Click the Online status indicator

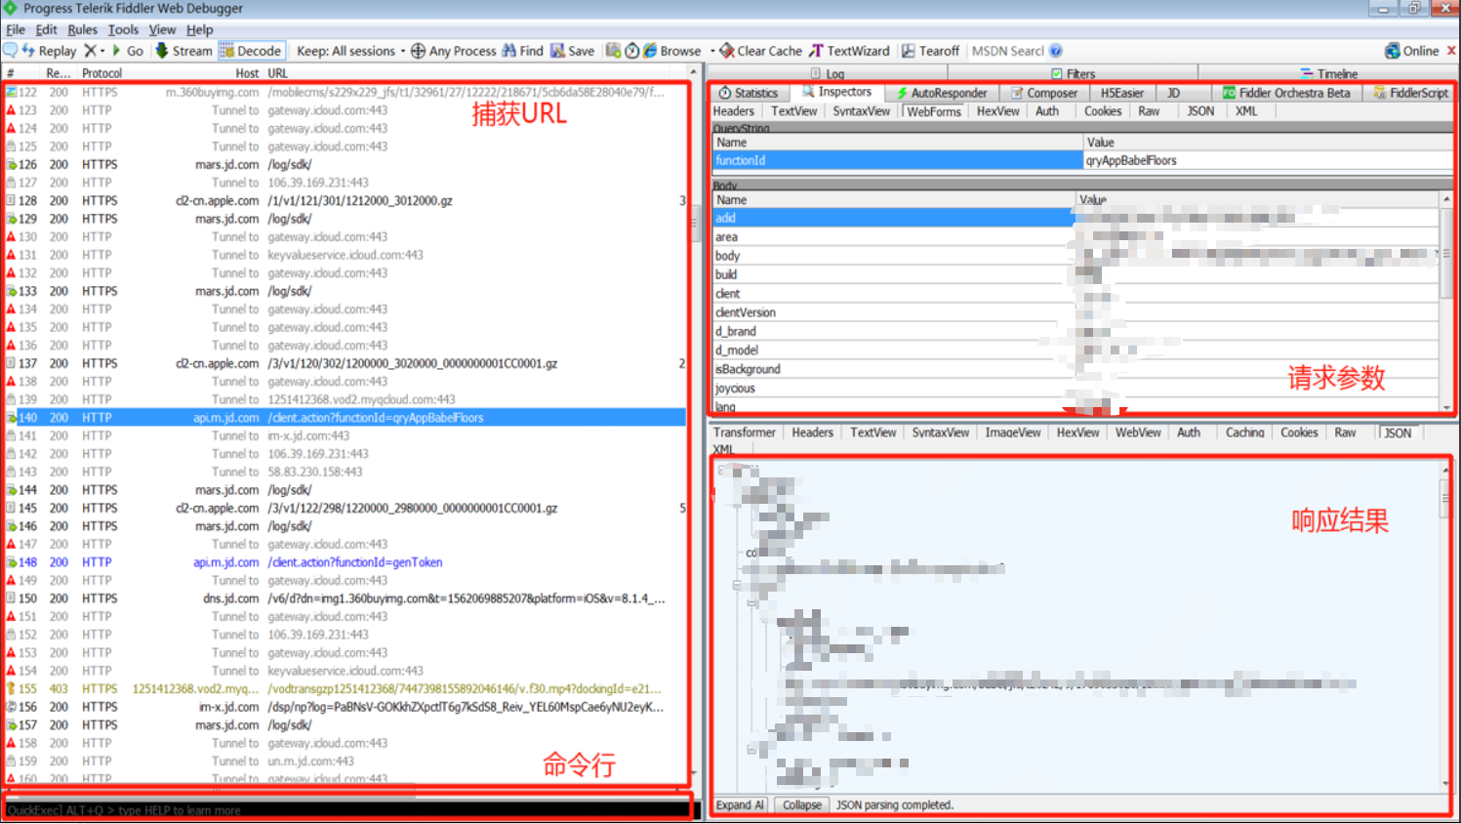(x=1412, y=51)
